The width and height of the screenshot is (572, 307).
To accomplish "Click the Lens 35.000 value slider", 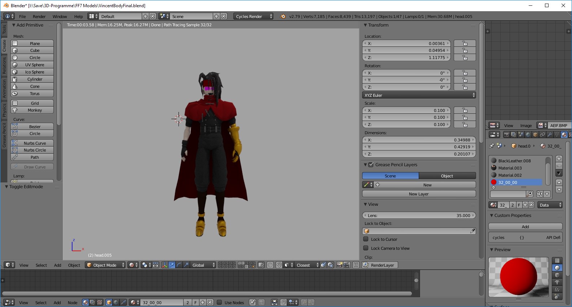I will [x=419, y=216].
